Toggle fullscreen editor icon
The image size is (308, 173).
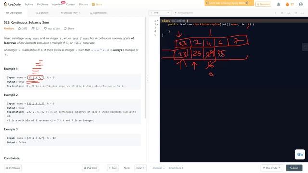pyautogui.click(x=303, y=13)
